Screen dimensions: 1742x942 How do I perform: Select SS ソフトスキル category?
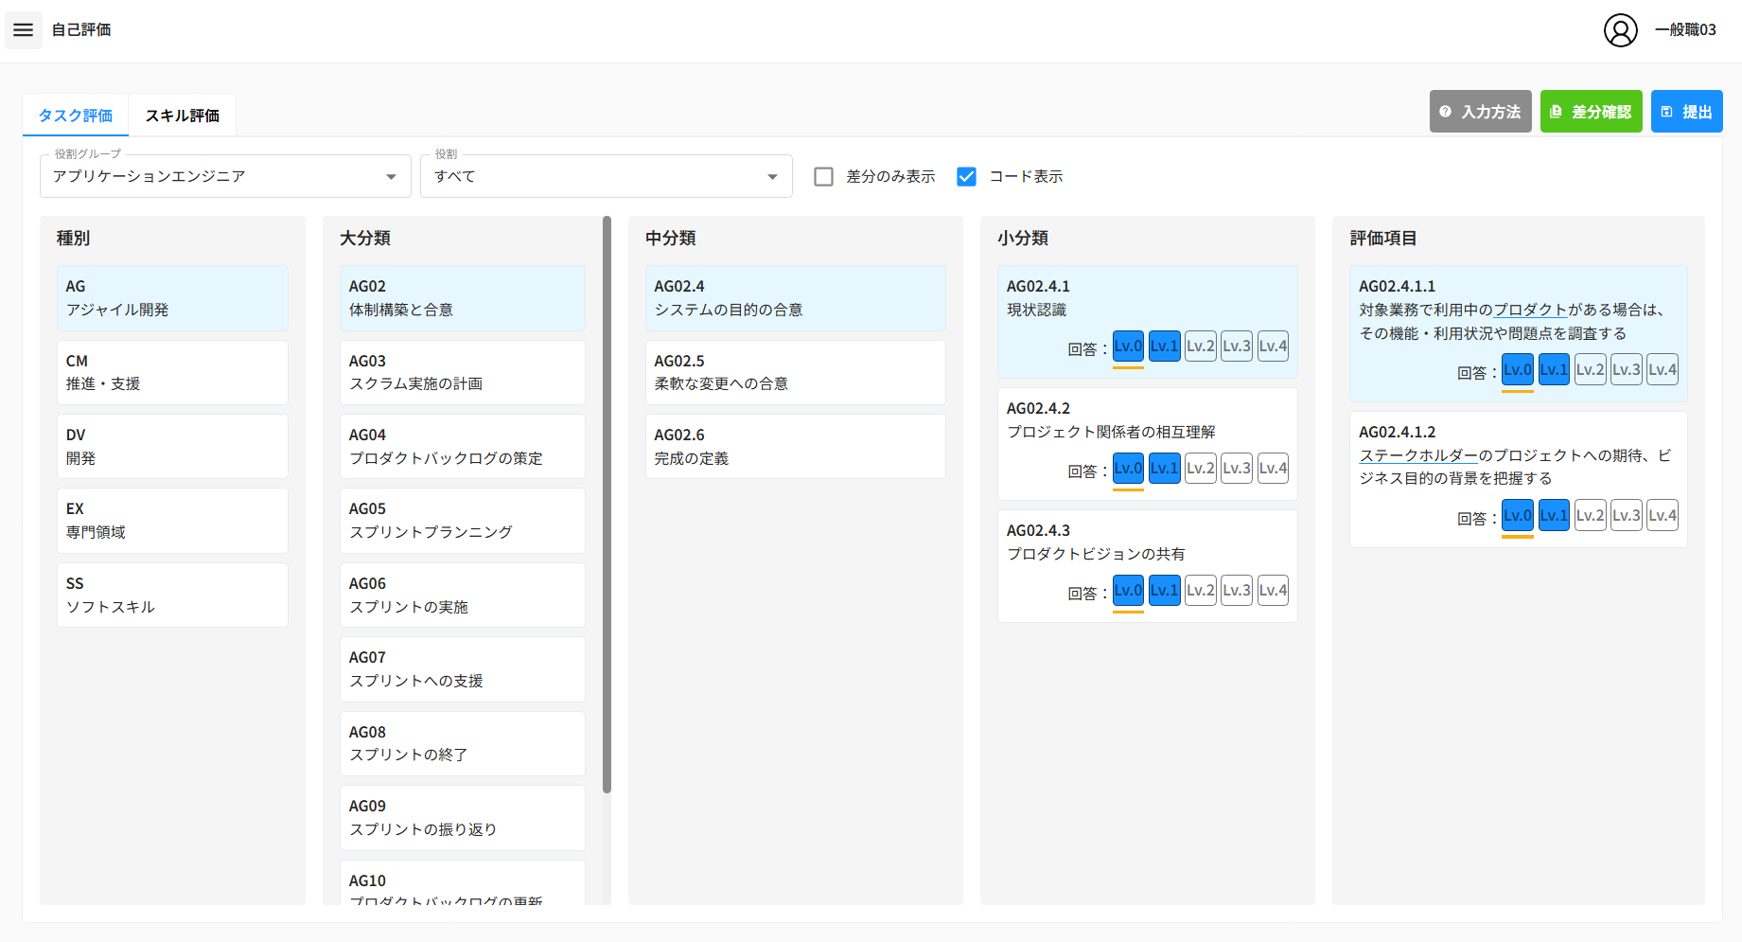point(172,595)
